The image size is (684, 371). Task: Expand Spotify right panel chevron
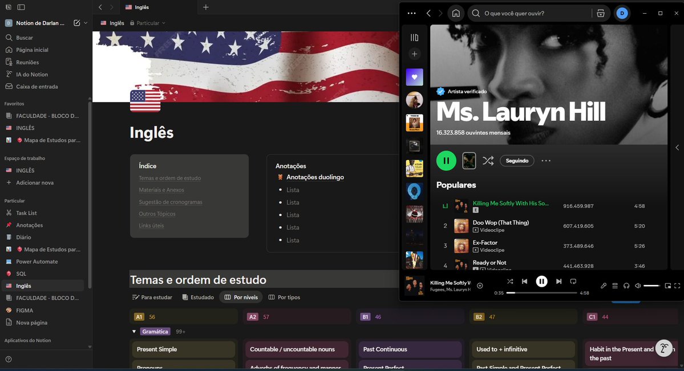coord(677,148)
